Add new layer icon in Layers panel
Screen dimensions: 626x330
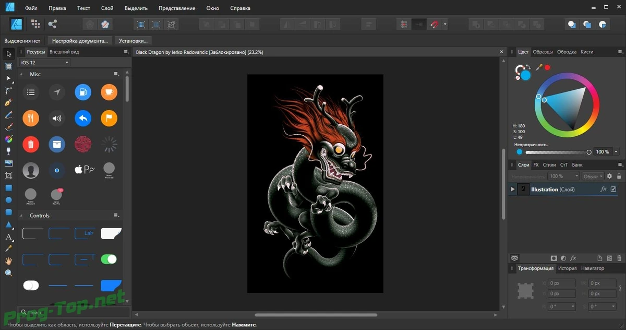pos(600,258)
